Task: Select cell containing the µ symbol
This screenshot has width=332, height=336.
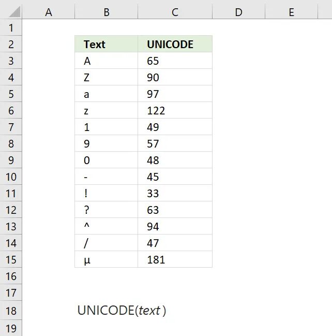Action: click(x=106, y=259)
